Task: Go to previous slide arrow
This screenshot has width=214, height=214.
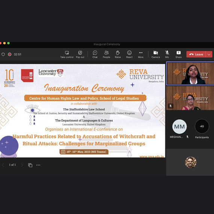Action: click(3, 165)
